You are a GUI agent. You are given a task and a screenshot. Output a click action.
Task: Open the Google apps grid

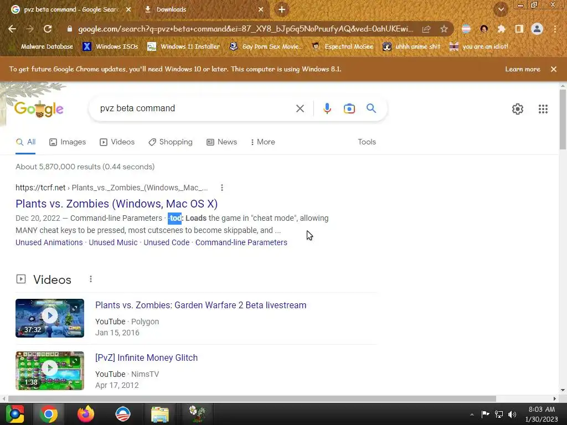point(543,109)
